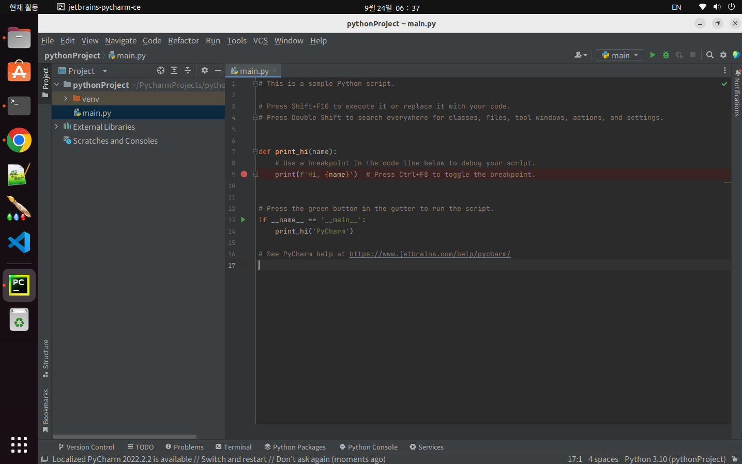This screenshot has width=742, height=464.
Task: Click pythonProject in the breadcrumb bar
Action: [72, 55]
